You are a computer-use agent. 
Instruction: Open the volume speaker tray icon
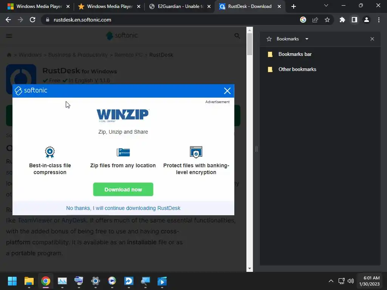click(350, 281)
